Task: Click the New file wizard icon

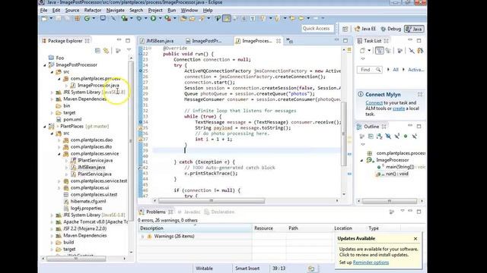Action: pos(44,18)
